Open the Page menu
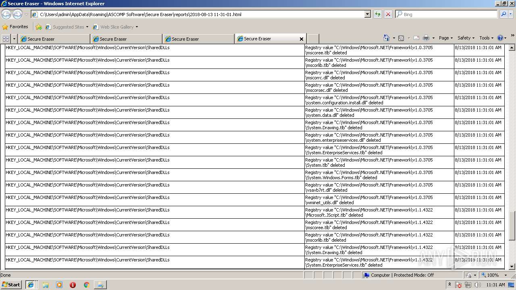 tap(445, 38)
